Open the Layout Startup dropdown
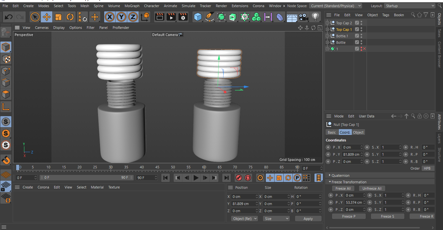 410,6
